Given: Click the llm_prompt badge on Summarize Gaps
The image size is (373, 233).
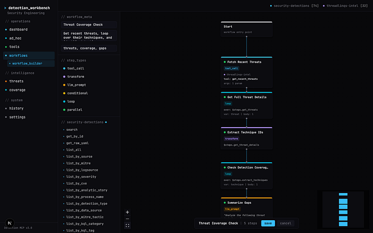Looking at the screenshot, I should click(x=232, y=209).
